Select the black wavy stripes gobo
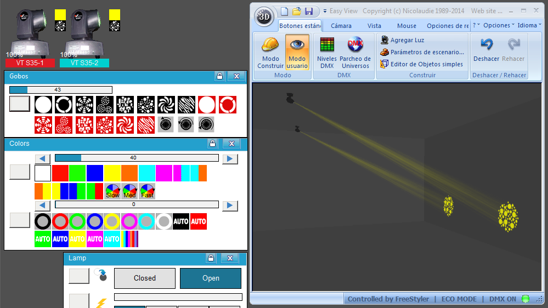 (x=187, y=105)
